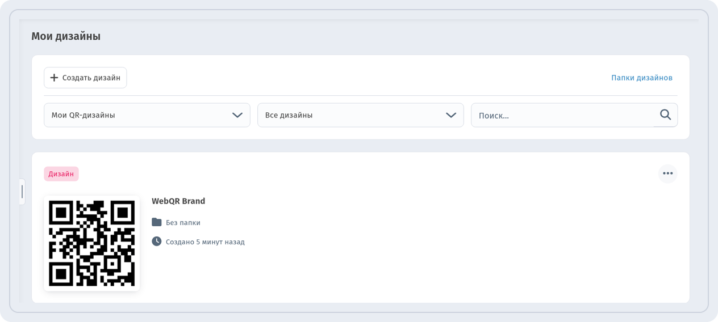718x322 pixels.
Task: Open the WebQR Brand design title
Action: (178, 201)
